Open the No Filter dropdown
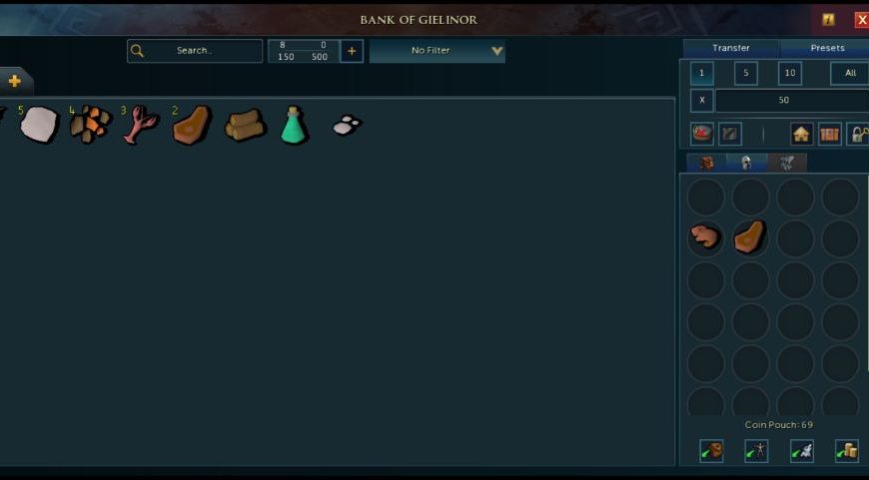Screen dimensions: 869x480 click(x=437, y=50)
